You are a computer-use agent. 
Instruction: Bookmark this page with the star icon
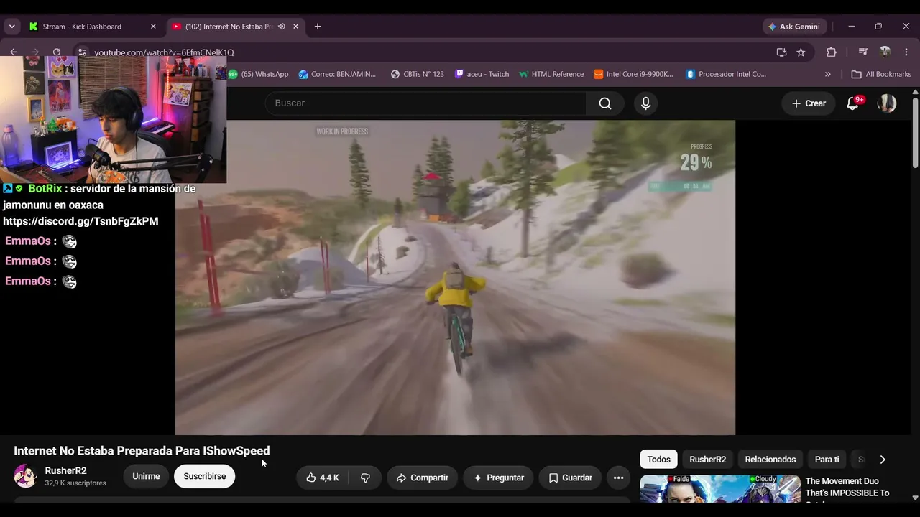[801, 52]
